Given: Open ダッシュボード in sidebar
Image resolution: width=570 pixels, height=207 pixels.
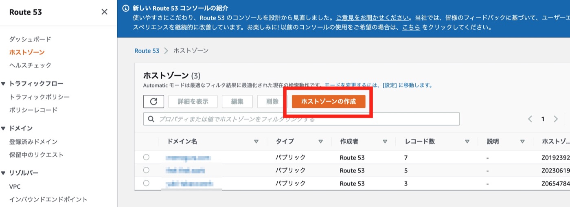Looking at the screenshot, I should point(30,39).
